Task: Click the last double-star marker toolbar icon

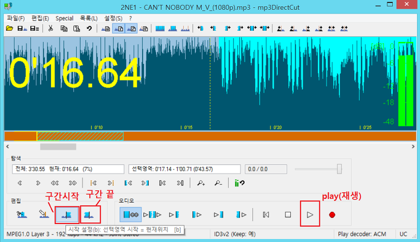Action: 344,28
